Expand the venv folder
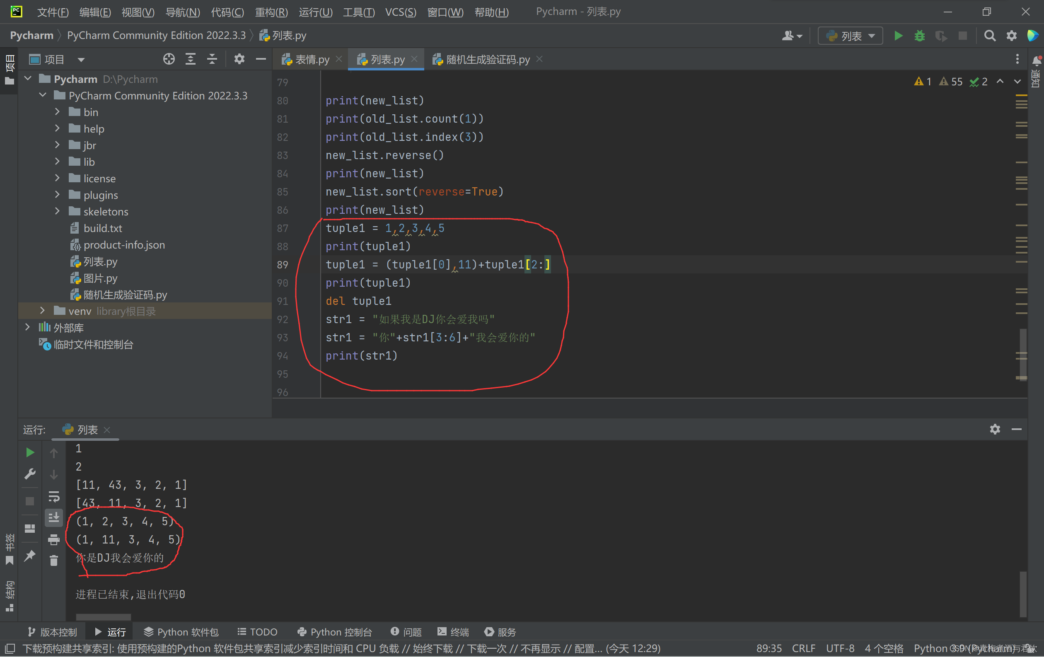The height and width of the screenshot is (657, 1044). pos(42,311)
